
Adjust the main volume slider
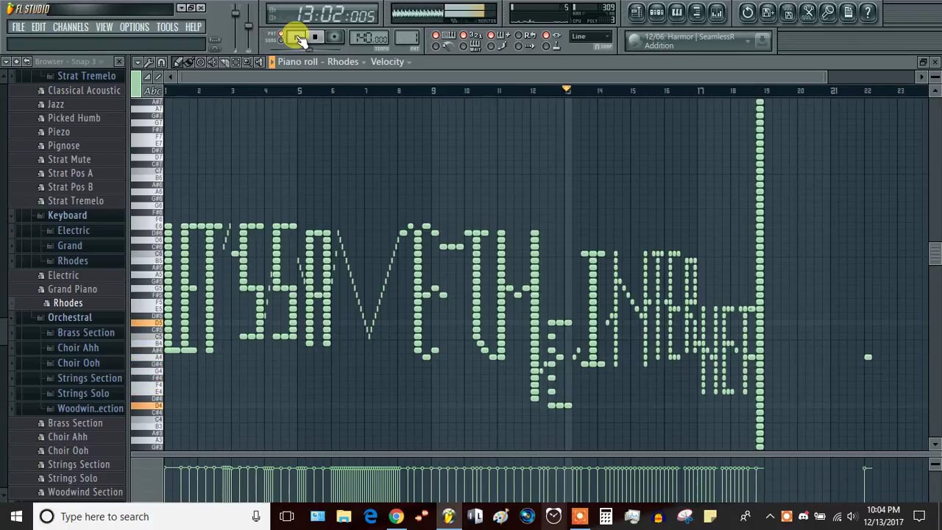pyautogui.click(x=235, y=13)
